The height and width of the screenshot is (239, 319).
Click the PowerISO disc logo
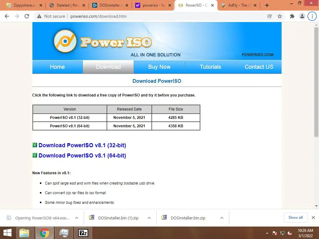(x=65, y=41)
